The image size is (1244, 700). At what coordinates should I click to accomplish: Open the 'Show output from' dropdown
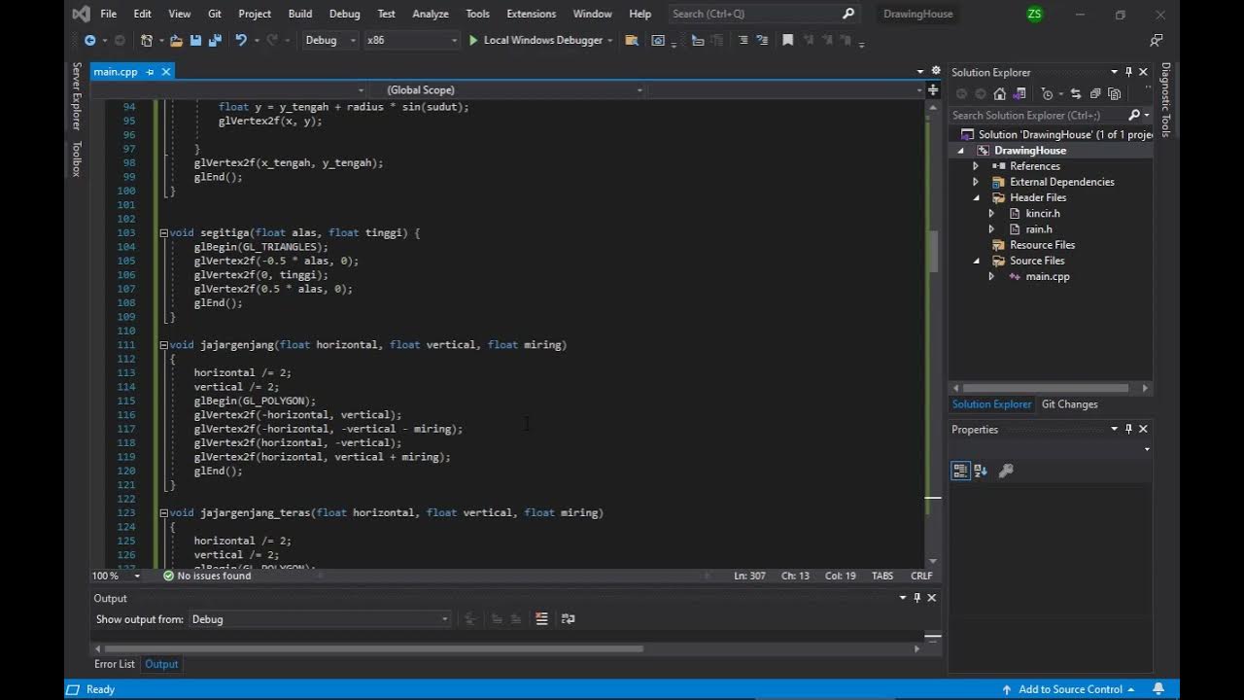pyautogui.click(x=320, y=619)
